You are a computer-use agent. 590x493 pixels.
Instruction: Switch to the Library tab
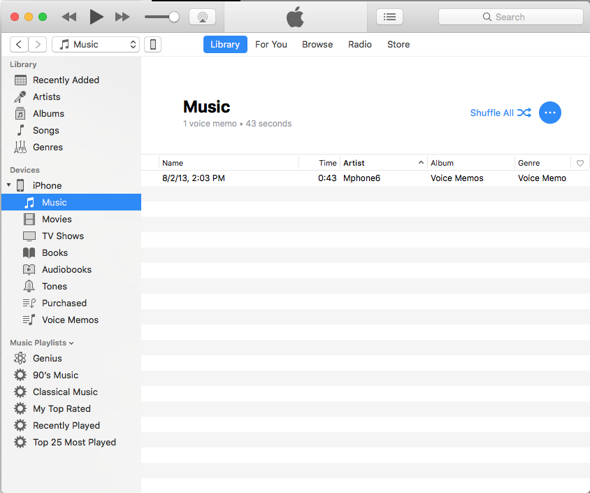pos(225,45)
